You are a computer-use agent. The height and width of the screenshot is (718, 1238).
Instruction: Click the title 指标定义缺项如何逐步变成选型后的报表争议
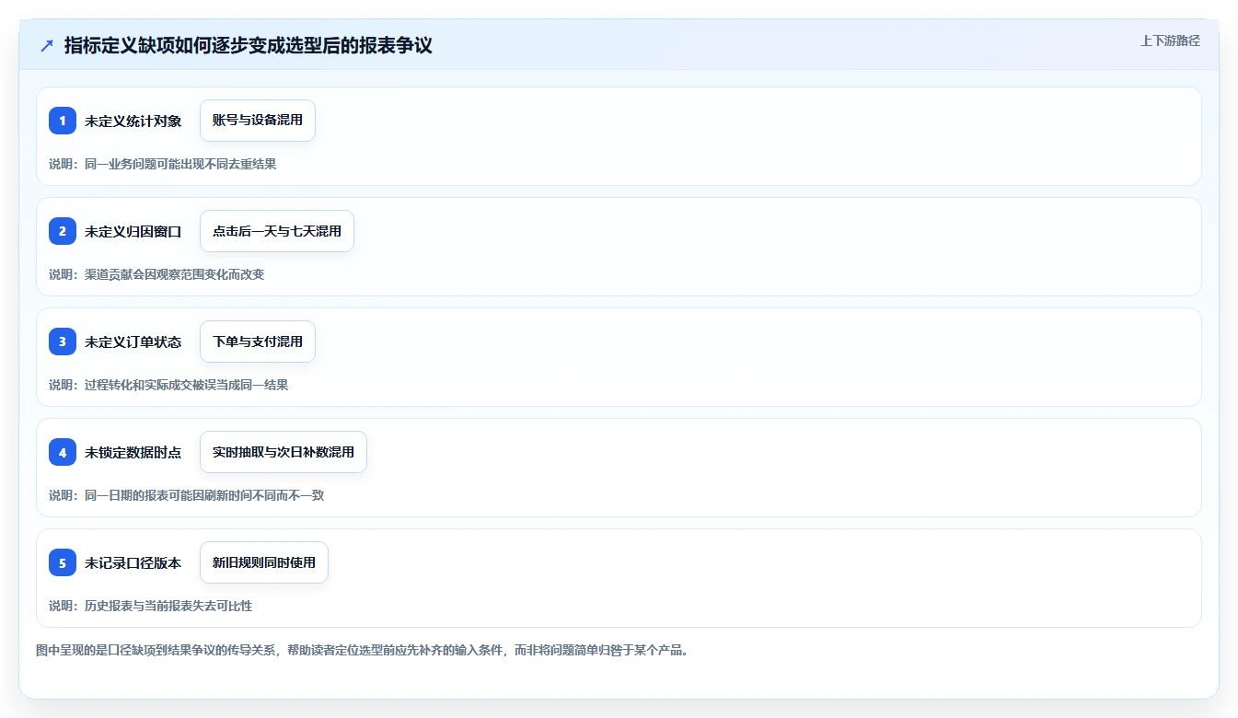(249, 45)
